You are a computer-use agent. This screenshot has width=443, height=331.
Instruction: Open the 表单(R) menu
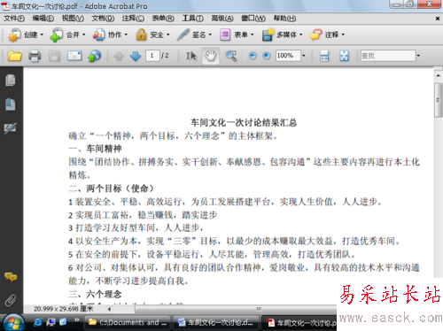163,19
